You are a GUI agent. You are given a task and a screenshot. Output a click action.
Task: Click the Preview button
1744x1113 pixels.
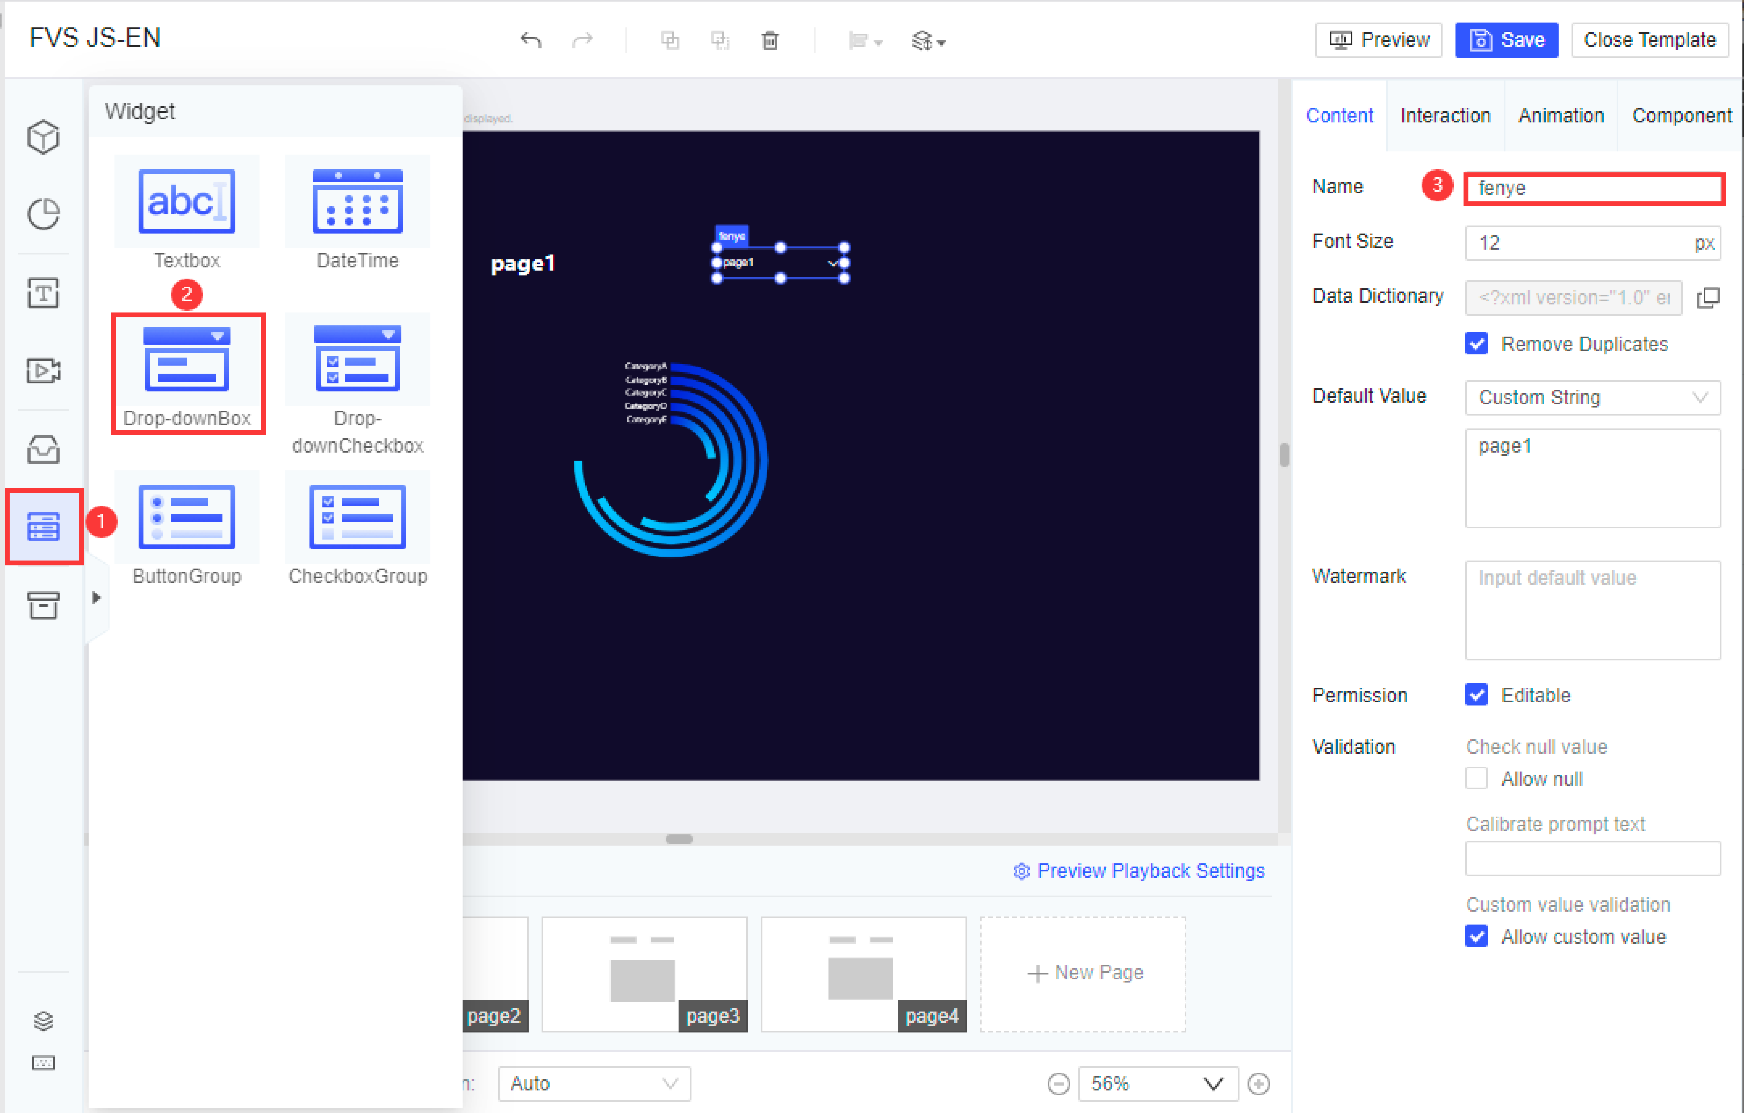[x=1378, y=40]
